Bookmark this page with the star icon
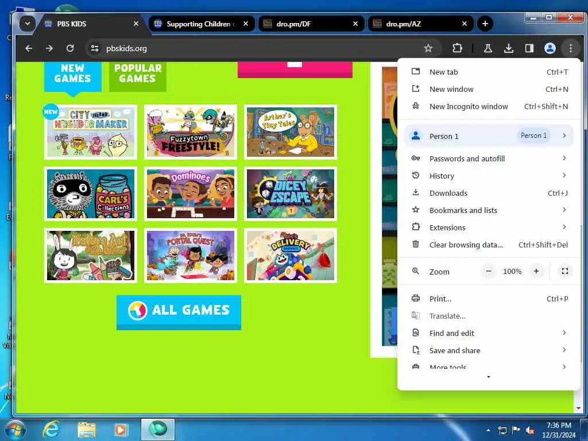The width and height of the screenshot is (588, 441). pos(428,48)
